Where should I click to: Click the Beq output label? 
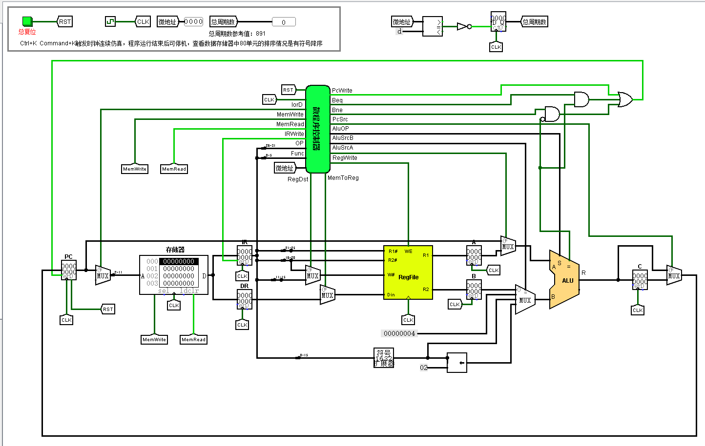pos(337,100)
